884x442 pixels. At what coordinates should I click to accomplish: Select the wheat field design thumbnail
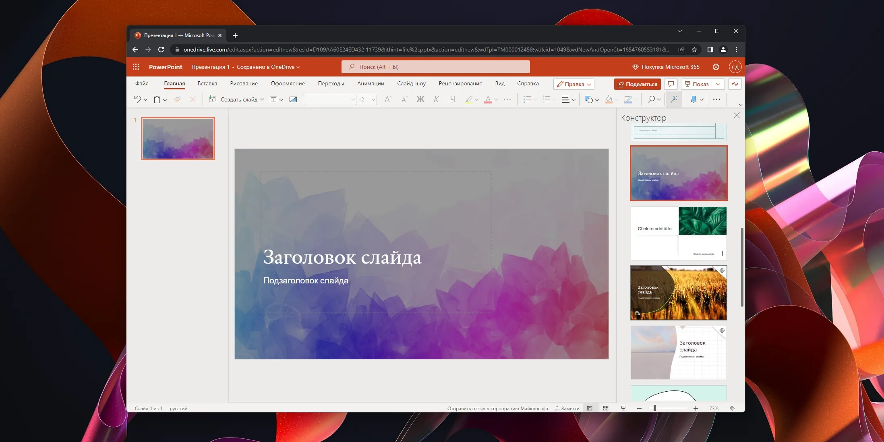[679, 293]
